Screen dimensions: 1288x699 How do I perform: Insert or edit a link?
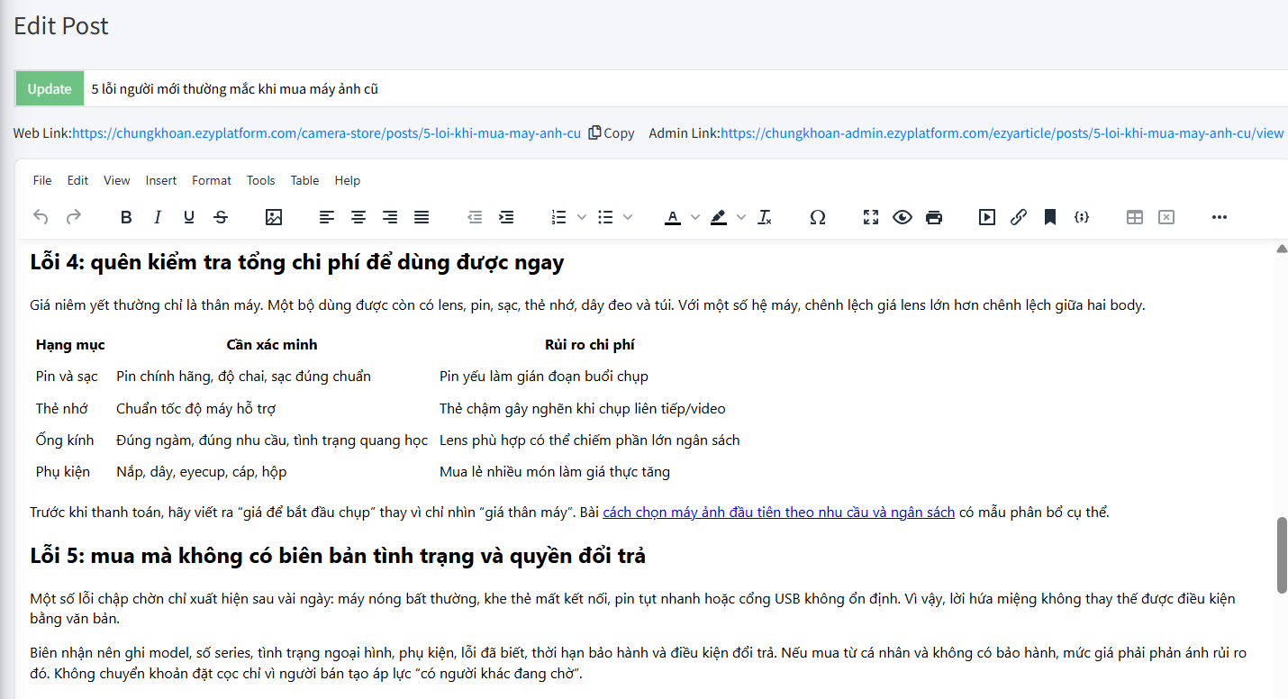point(1019,217)
